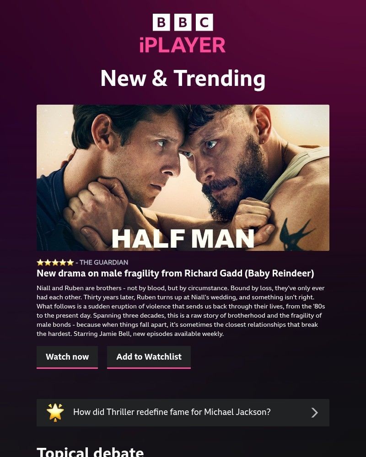The height and width of the screenshot is (457, 366).
Task: Click the middle B block in logo
Action: click(183, 22)
